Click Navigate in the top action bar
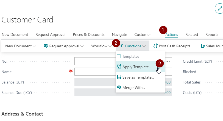The height and width of the screenshot is (121, 223). pos(119,34)
